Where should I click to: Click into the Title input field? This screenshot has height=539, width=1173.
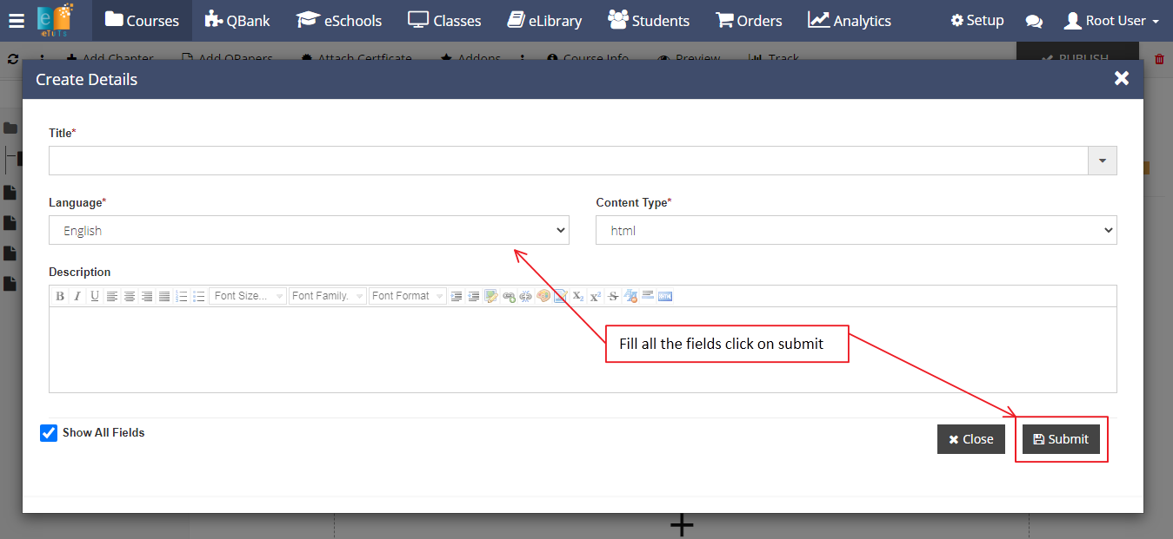(569, 161)
